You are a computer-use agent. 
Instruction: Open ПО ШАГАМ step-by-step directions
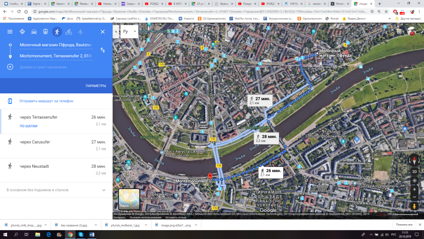[28, 126]
